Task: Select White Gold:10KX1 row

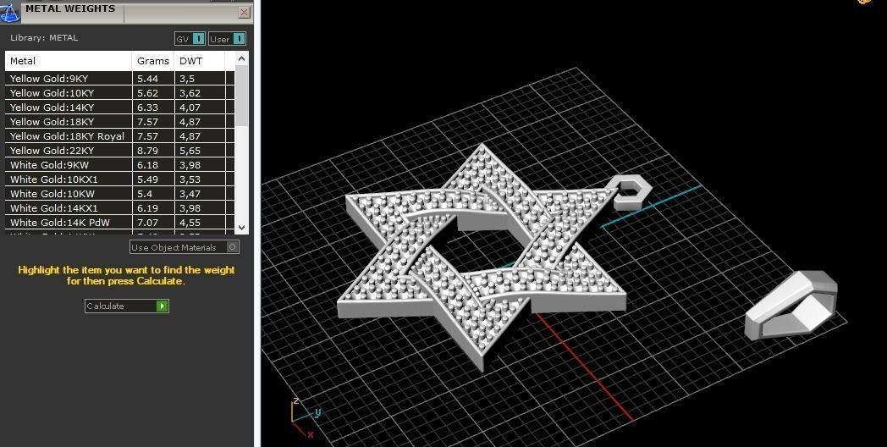Action: click(x=120, y=179)
